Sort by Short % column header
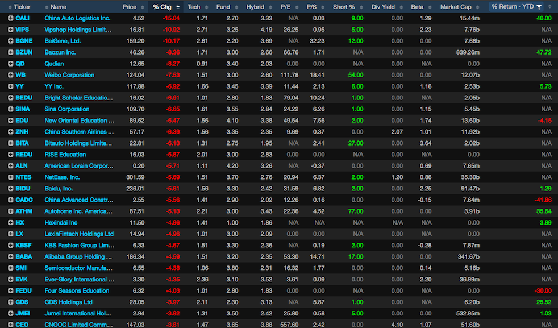The height and width of the screenshot is (328, 558). pos(344,7)
